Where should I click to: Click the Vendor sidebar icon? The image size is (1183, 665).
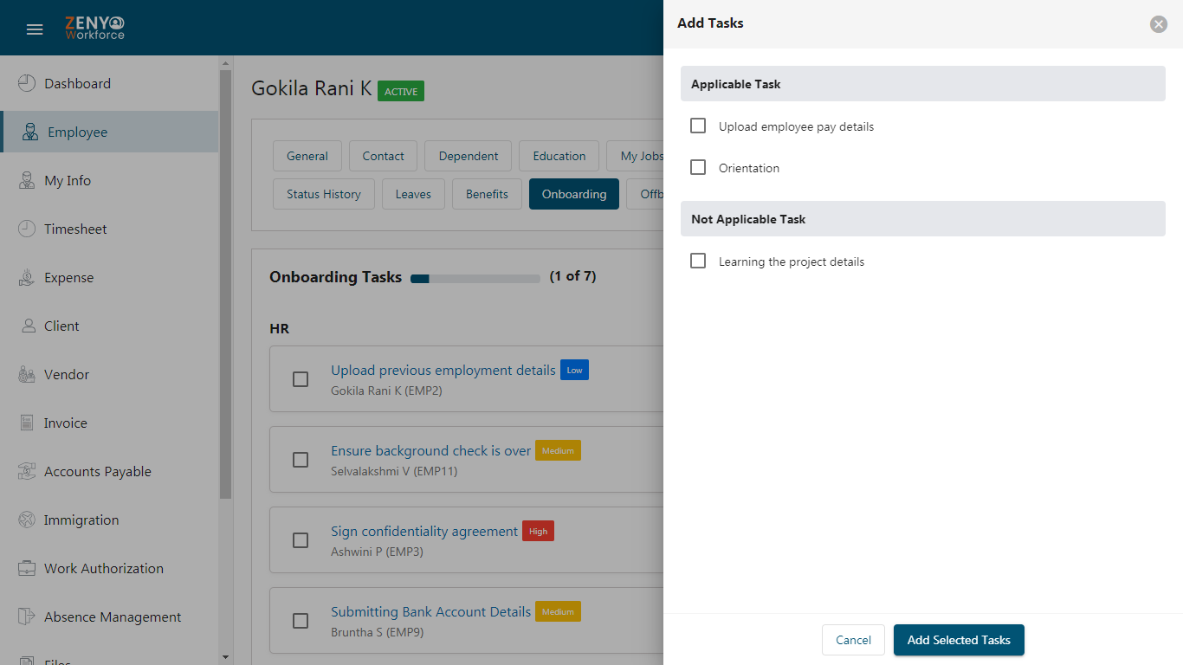click(27, 374)
